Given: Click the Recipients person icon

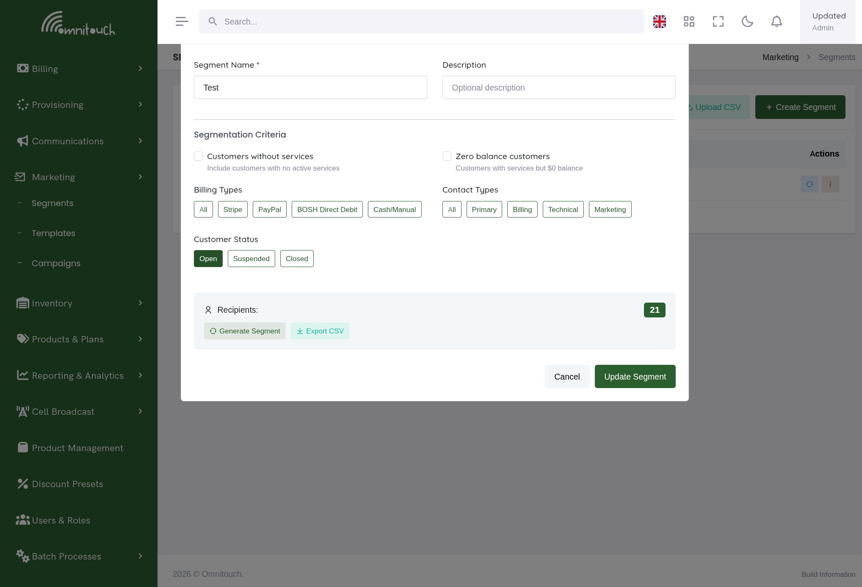Looking at the screenshot, I should coord(208,310).
